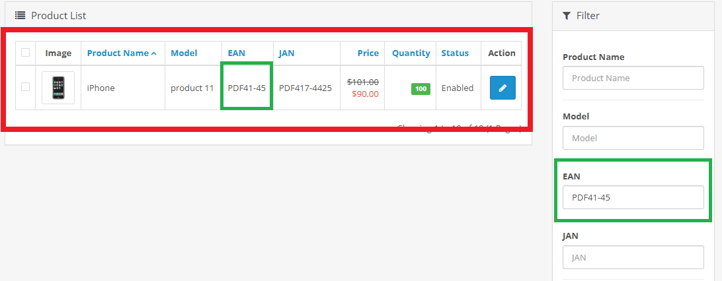Click the green quantity badge 100
This screenshot has height=281, width=722.
point(421,88)
